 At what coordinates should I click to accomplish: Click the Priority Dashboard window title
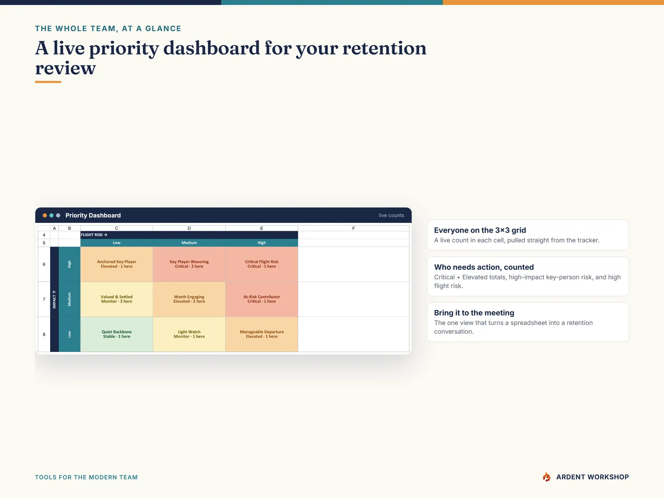point(93,215)
